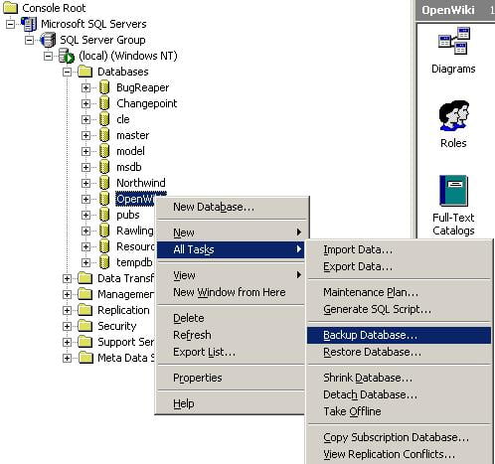Open the Roles icon
This screenshot has width=495, height=464.
453,116
